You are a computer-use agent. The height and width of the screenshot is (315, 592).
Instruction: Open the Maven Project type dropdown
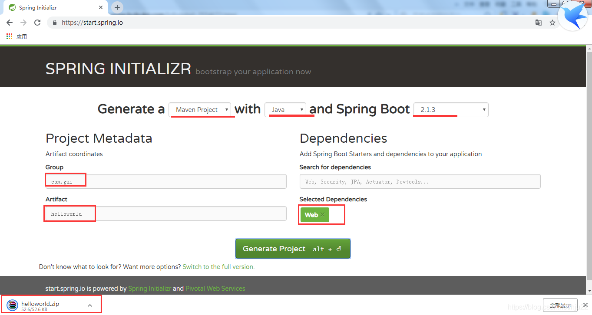pyautogui.click(x=200, y=110)
